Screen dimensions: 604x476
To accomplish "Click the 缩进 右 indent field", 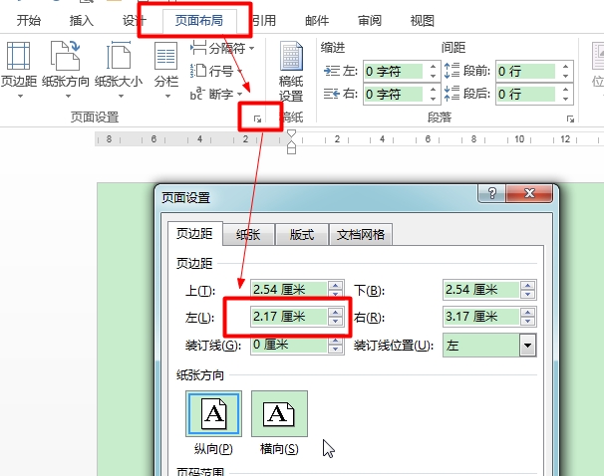I will point(394,94).
